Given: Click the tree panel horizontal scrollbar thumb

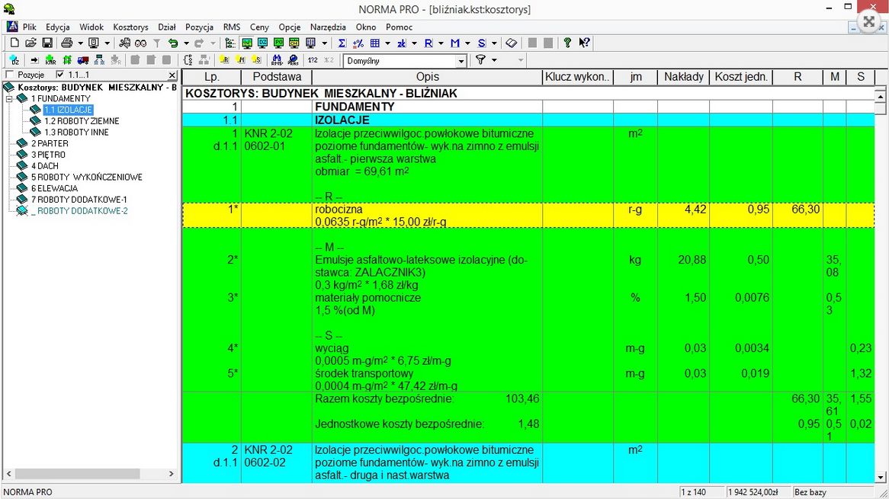Looking at the screenshot, I should [77, 474].
